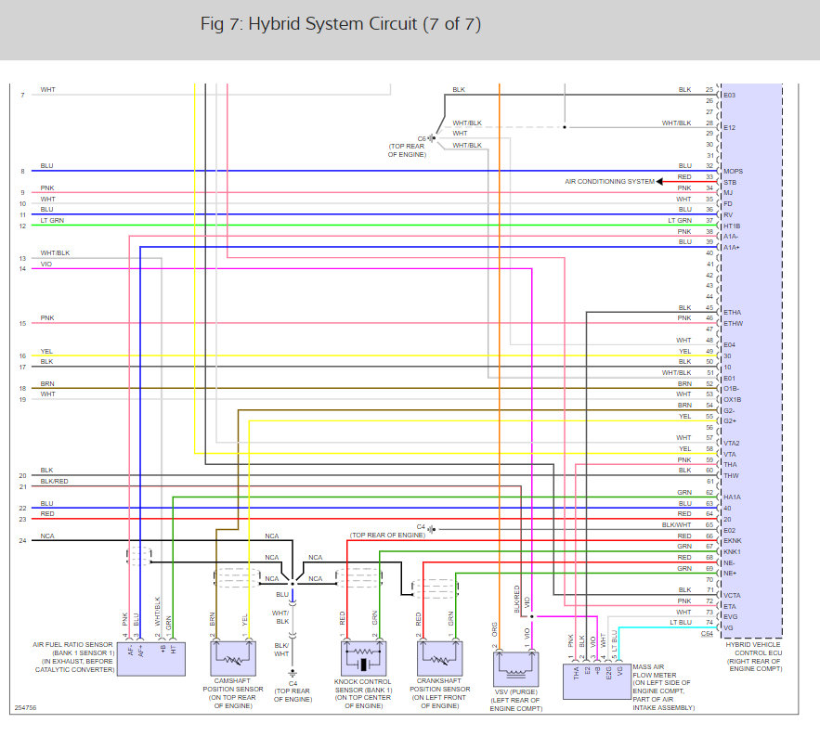The image size is (820, 736).
Task: Click the pin number 74 beside LT BLU
Action: (x=709, y=622)
